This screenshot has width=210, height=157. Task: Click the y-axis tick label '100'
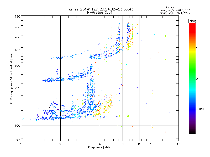[x=18, y=126]
